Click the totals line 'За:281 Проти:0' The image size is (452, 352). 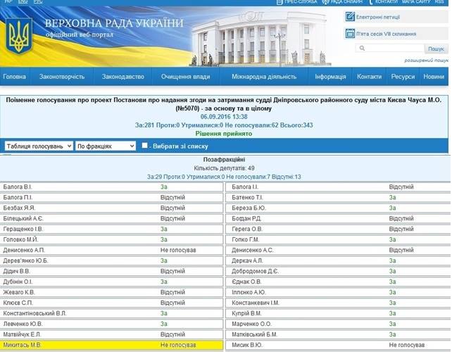[x=158, y=125]
